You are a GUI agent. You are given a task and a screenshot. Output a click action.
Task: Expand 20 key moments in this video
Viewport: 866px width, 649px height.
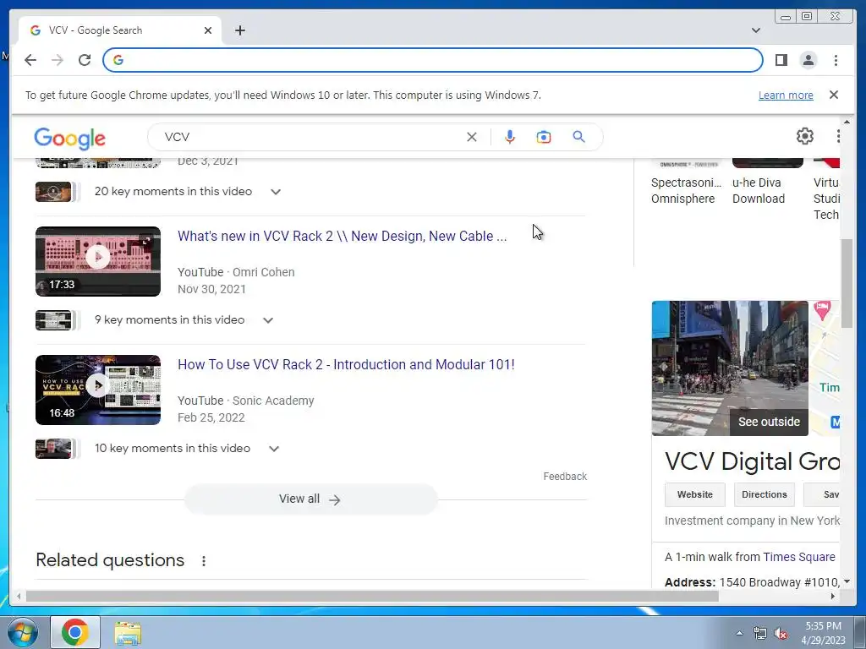point(276,192)
